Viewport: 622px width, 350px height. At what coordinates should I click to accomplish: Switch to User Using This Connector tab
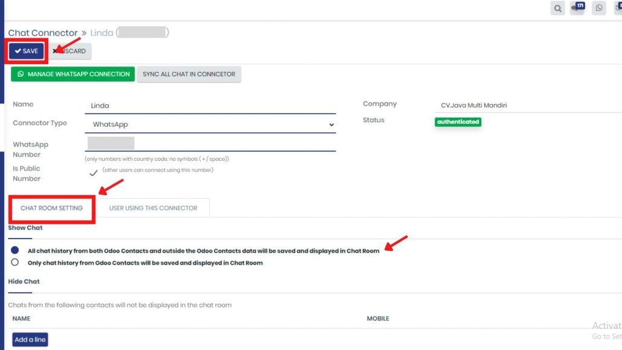[x=153, y=208]
